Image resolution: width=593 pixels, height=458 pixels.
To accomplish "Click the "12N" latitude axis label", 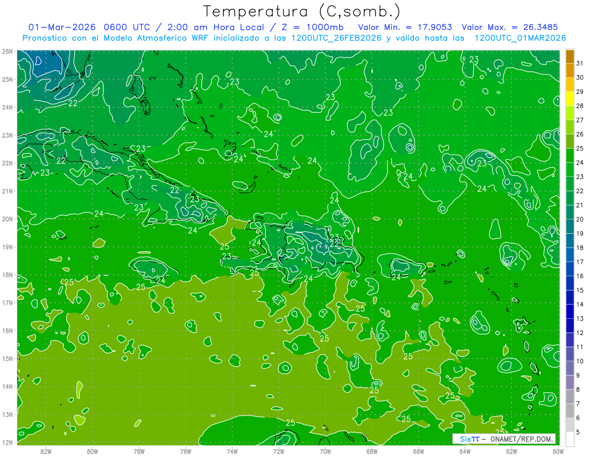I will tap(7, 442).
